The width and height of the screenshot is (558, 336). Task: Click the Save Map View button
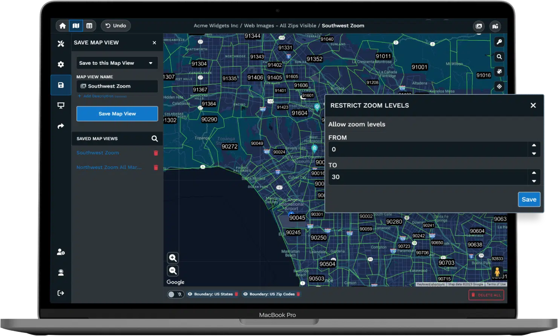pyautogui.click(x=117, y=113)
